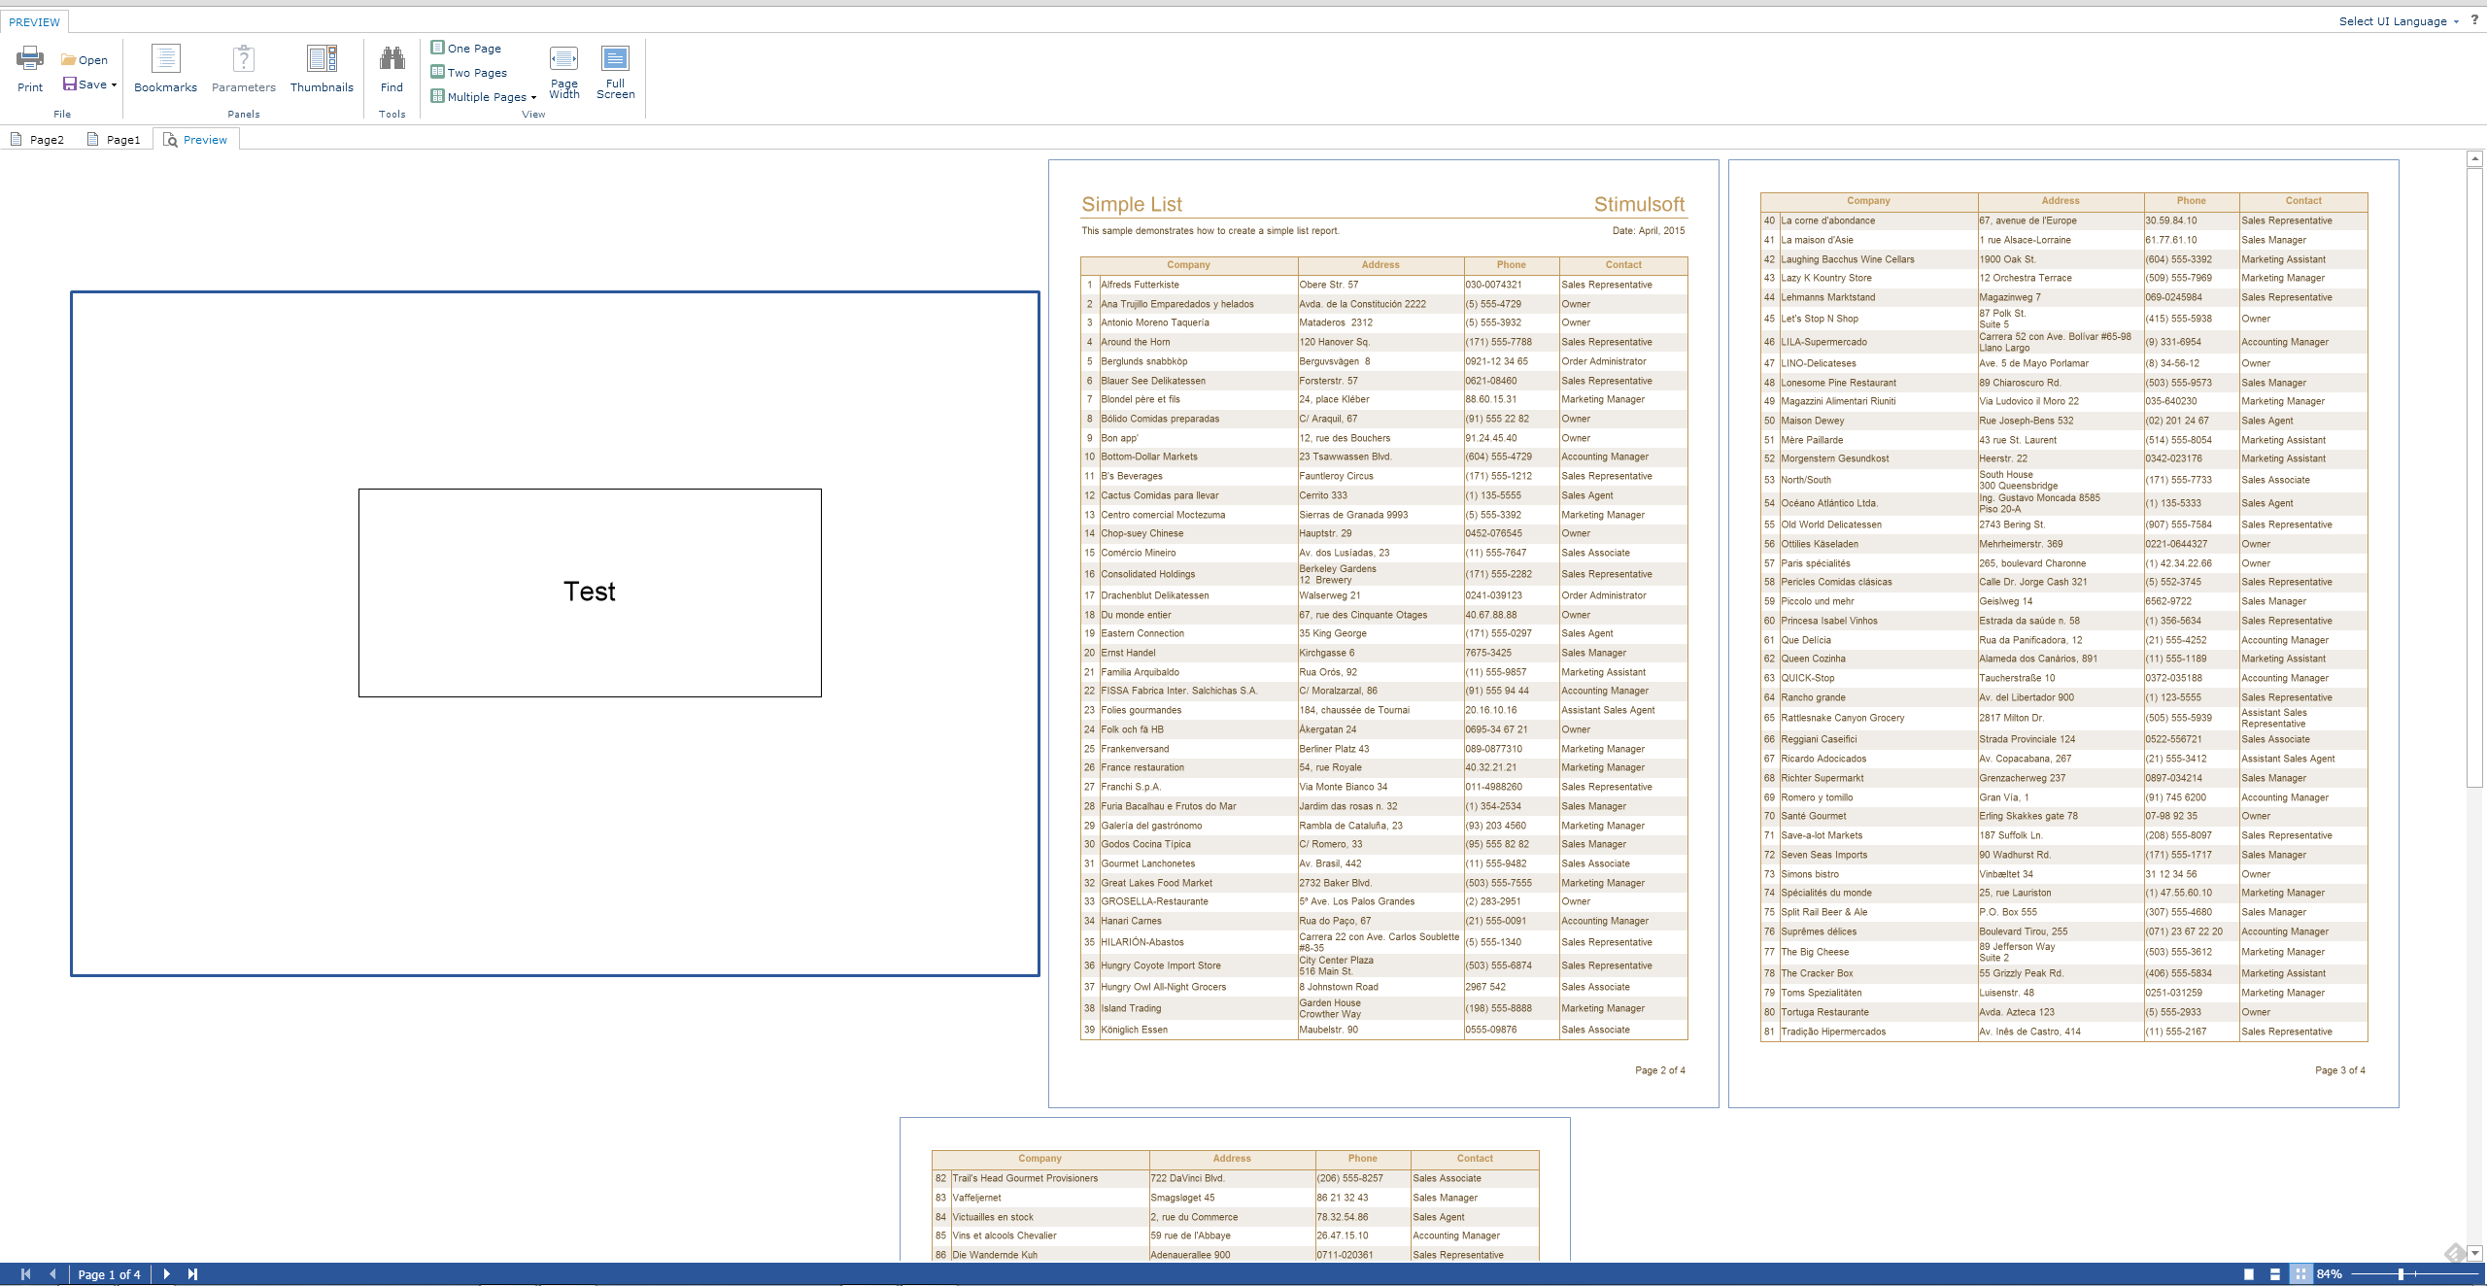
Task: Click the Split Rail Beer & Ale cell
Action: [1878, 912]
